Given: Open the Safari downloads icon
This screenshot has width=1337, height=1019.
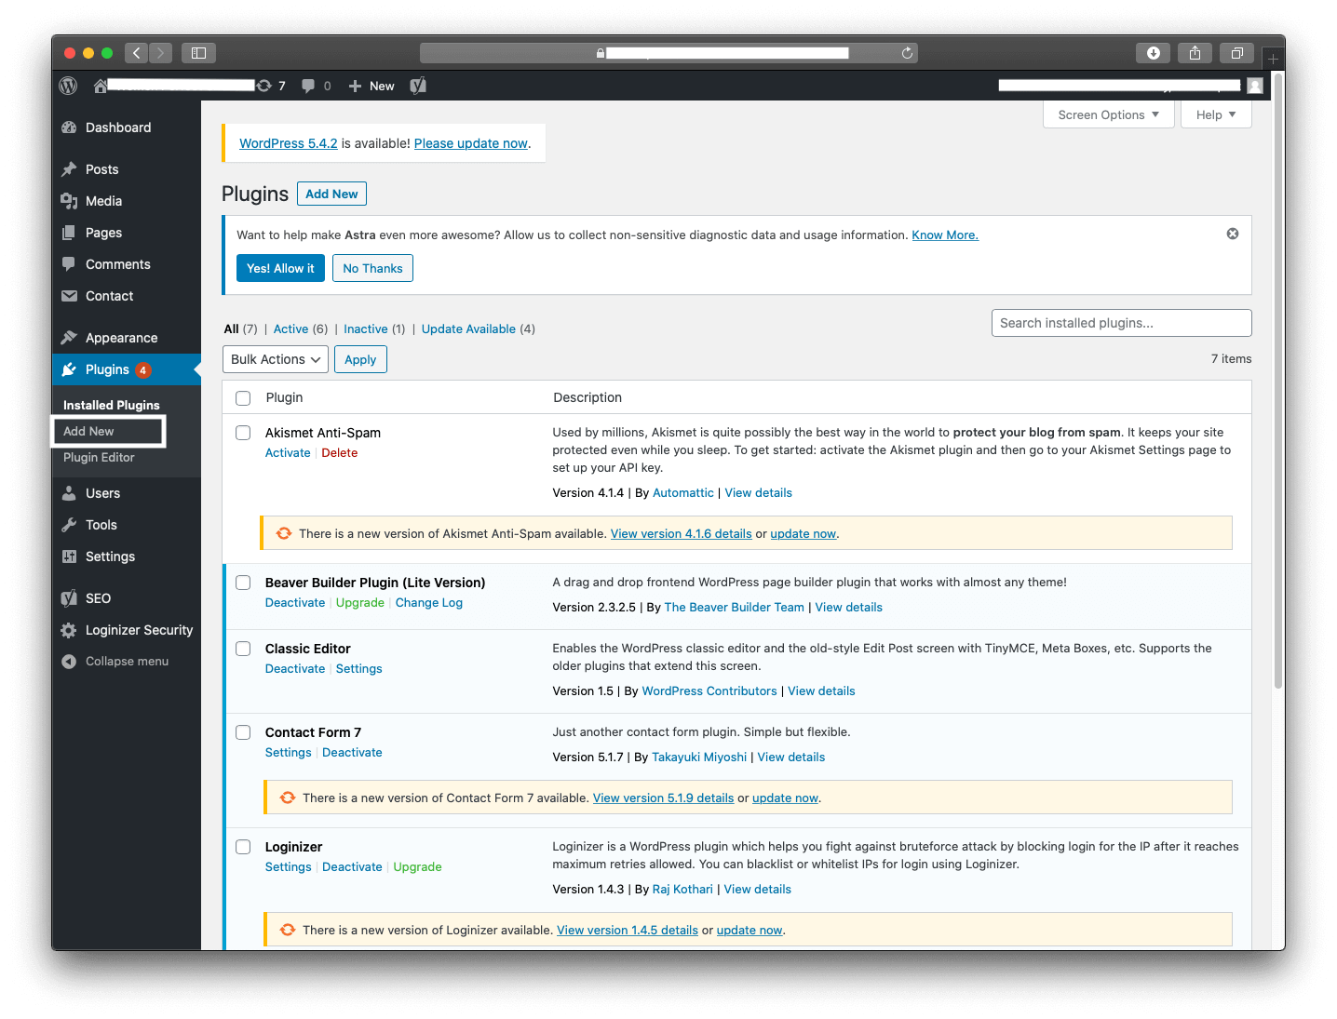Looking at the screenshot, I should pyautogui.click(x=1153, y=53).
